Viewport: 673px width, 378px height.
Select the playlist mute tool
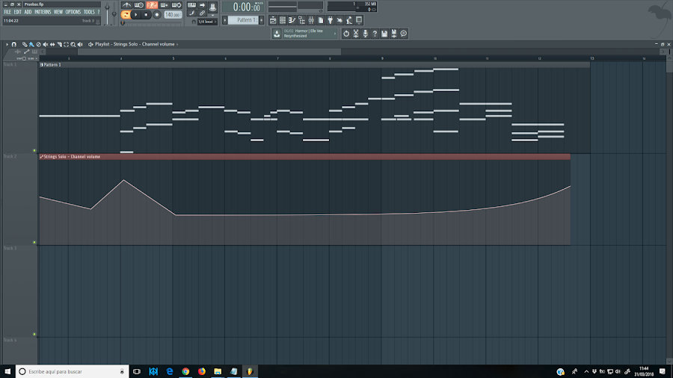(x=45, y=44)
